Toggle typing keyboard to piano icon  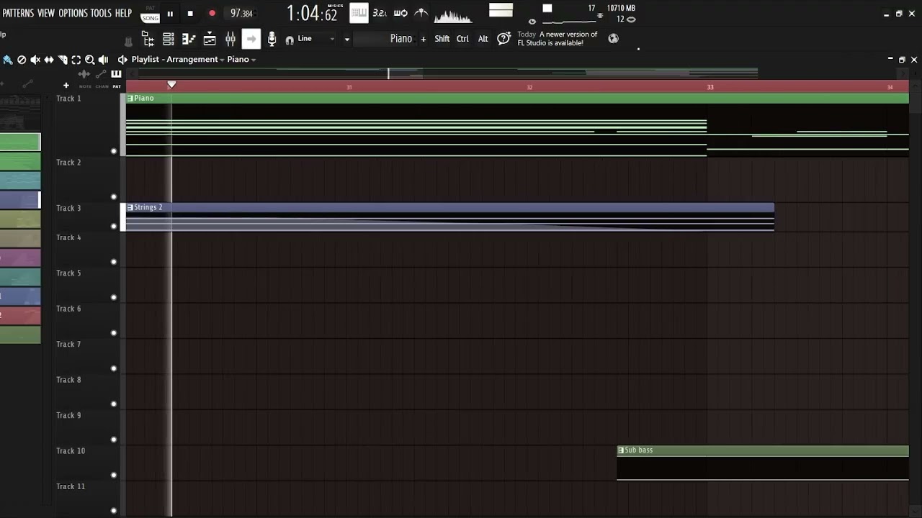click(x=359, y=13)
